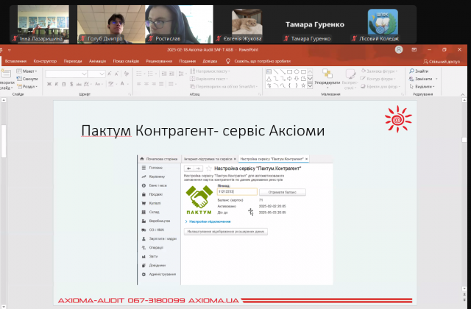The height and width of the screenshot is (309, 471).
Task: Go to the Анімація tab
Action: (x=97, y=61)
